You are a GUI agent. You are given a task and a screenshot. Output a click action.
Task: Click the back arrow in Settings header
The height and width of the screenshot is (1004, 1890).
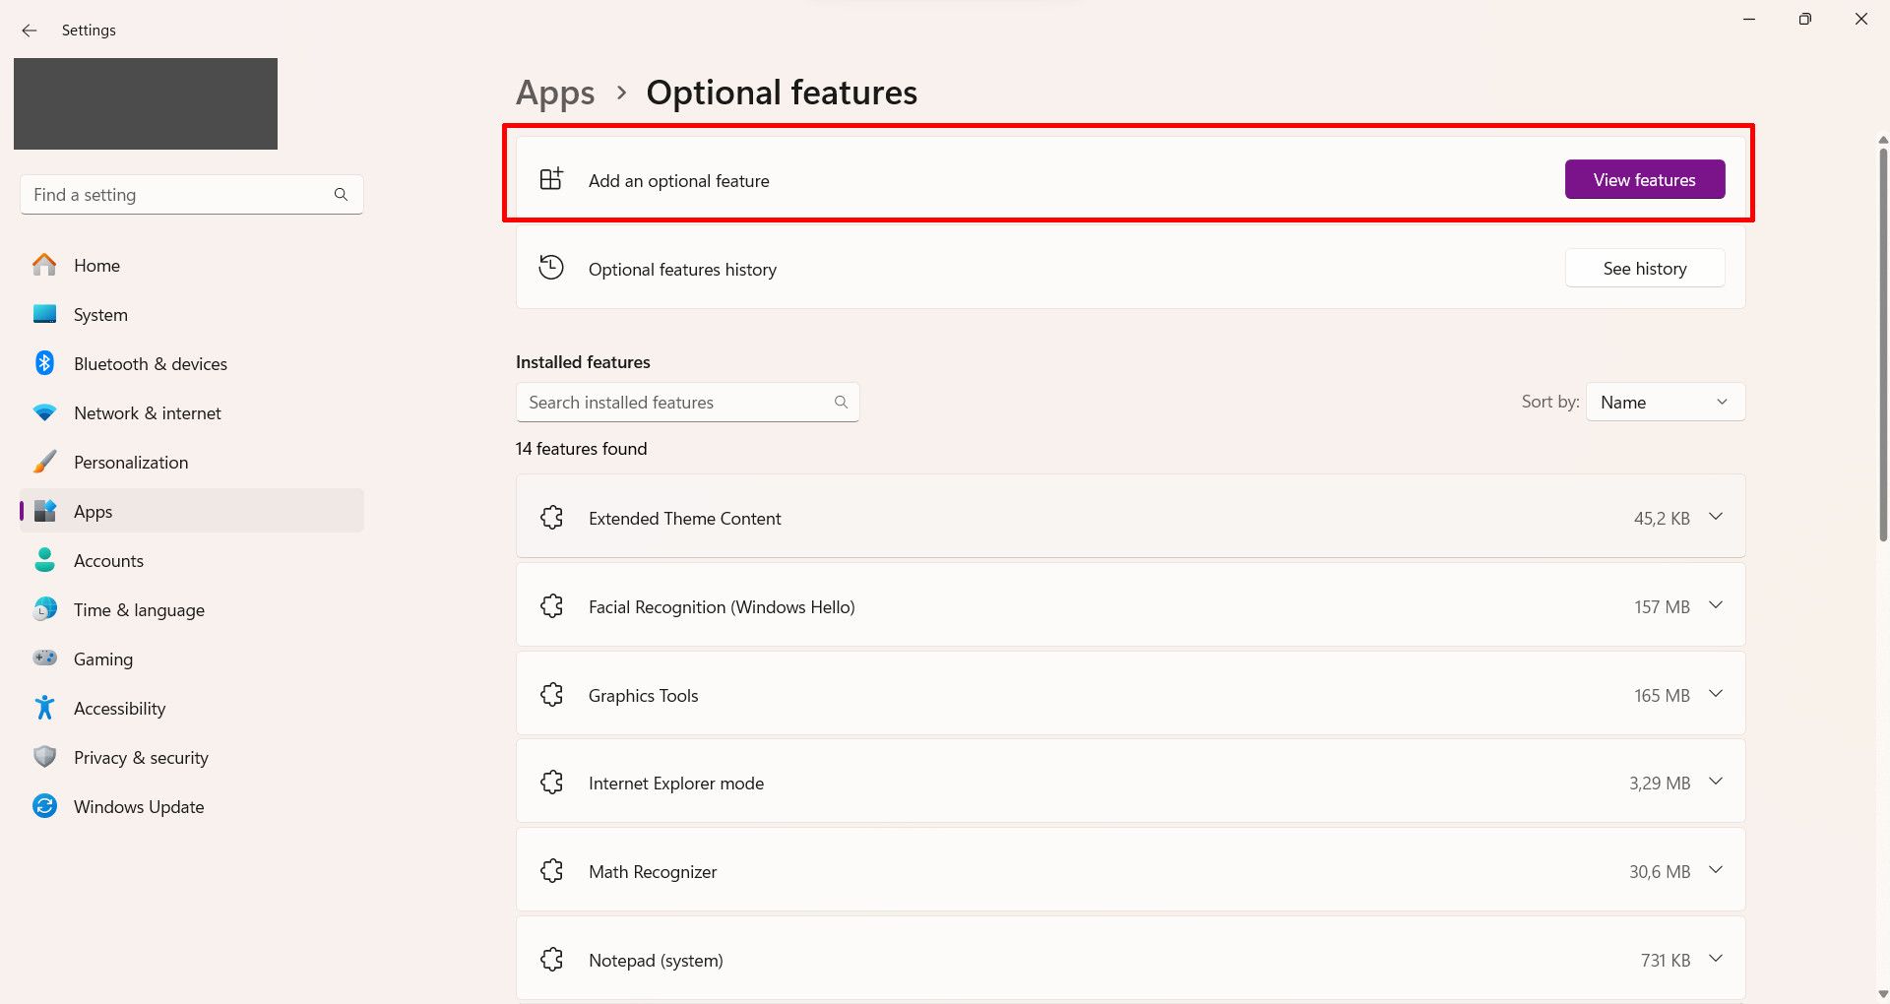30,31
